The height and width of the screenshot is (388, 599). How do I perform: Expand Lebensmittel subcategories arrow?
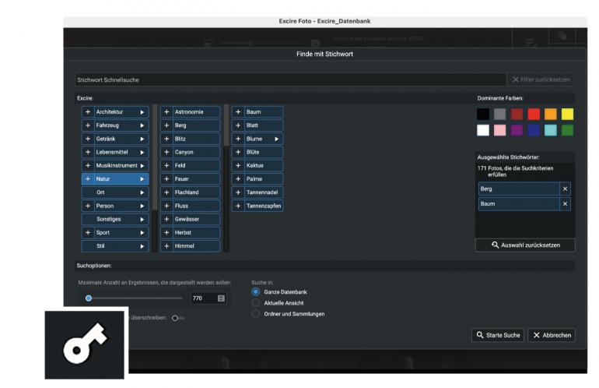142,152
